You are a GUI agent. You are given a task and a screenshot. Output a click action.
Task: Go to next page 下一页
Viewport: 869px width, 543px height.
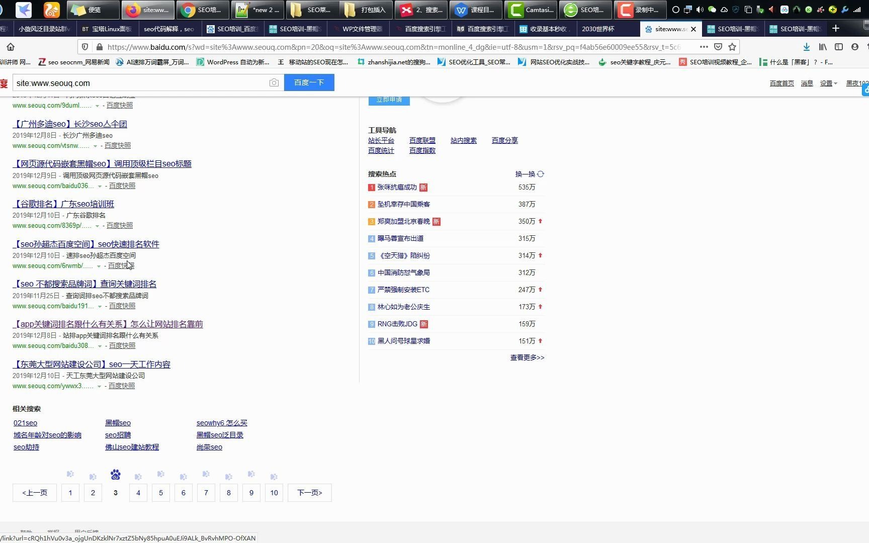(309, 493)
